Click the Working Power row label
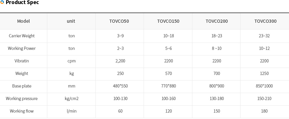289x119 pixels. pos(22,48)
